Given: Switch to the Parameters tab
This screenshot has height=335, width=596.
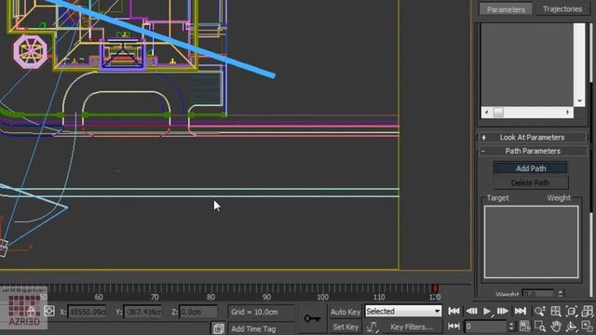Looking at the screenshot, I should tap(506, 9).
